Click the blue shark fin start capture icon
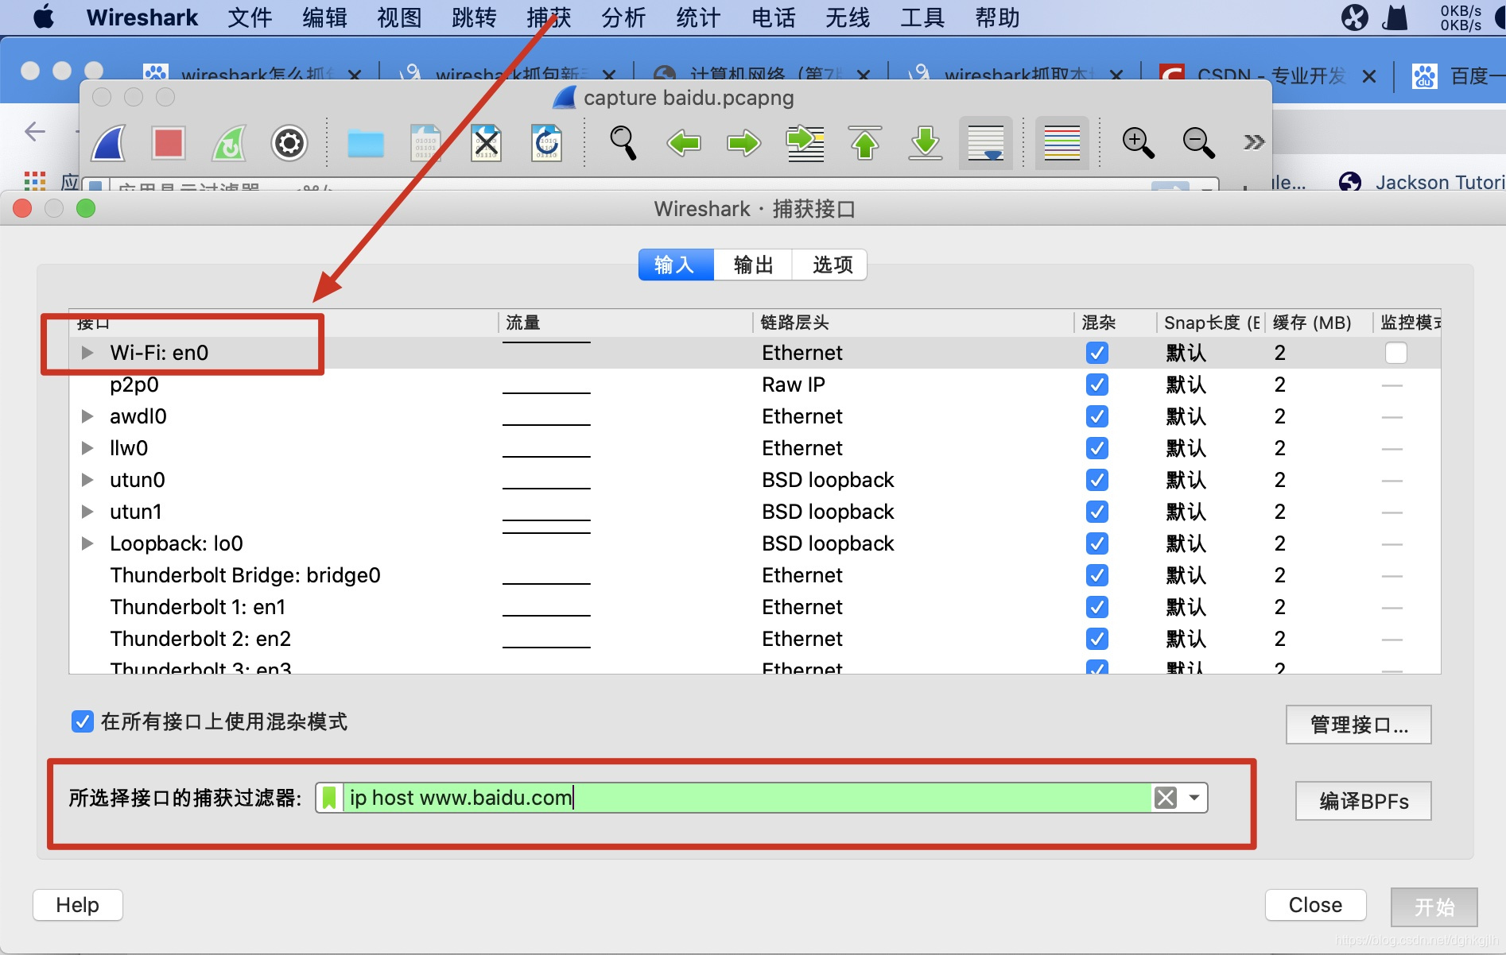This screenshot has width=1506, height=955. 108,144
